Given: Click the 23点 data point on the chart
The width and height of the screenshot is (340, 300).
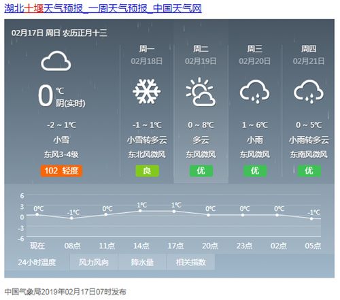Looking at the screenshot, I should coord(243,215).
